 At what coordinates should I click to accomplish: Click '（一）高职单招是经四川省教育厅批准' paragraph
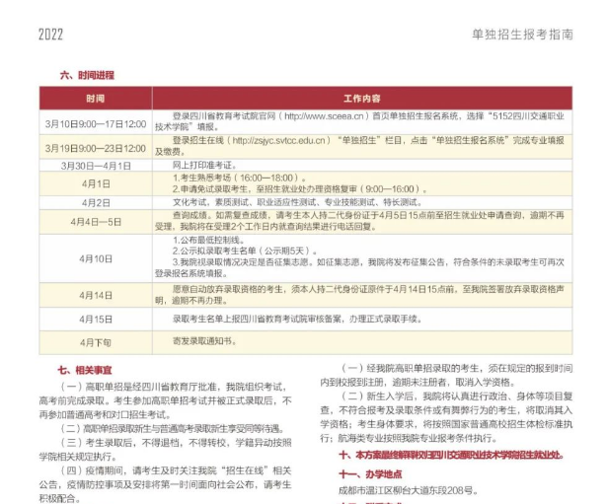click(x=165, y=401)
